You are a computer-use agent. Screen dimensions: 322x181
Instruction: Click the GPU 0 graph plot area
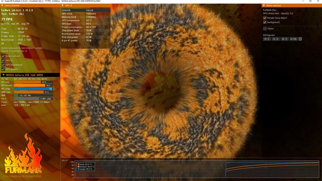coord(197,169)
